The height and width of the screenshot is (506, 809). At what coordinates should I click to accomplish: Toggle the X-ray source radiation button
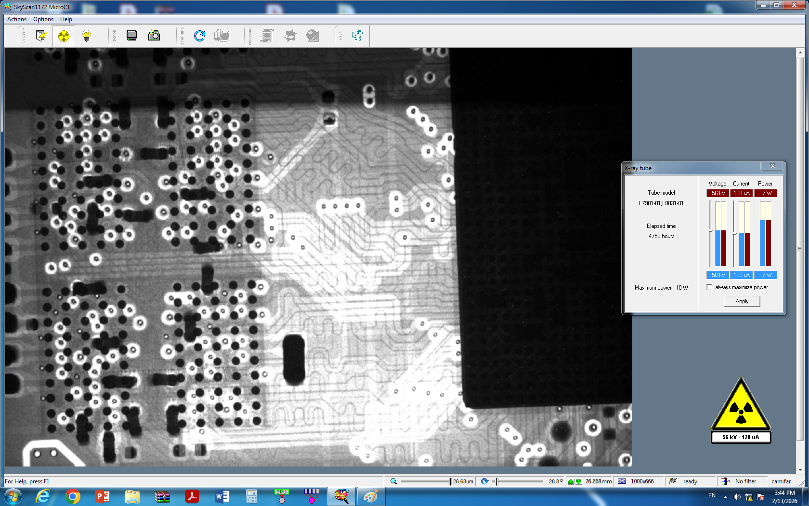coord(64,36)
